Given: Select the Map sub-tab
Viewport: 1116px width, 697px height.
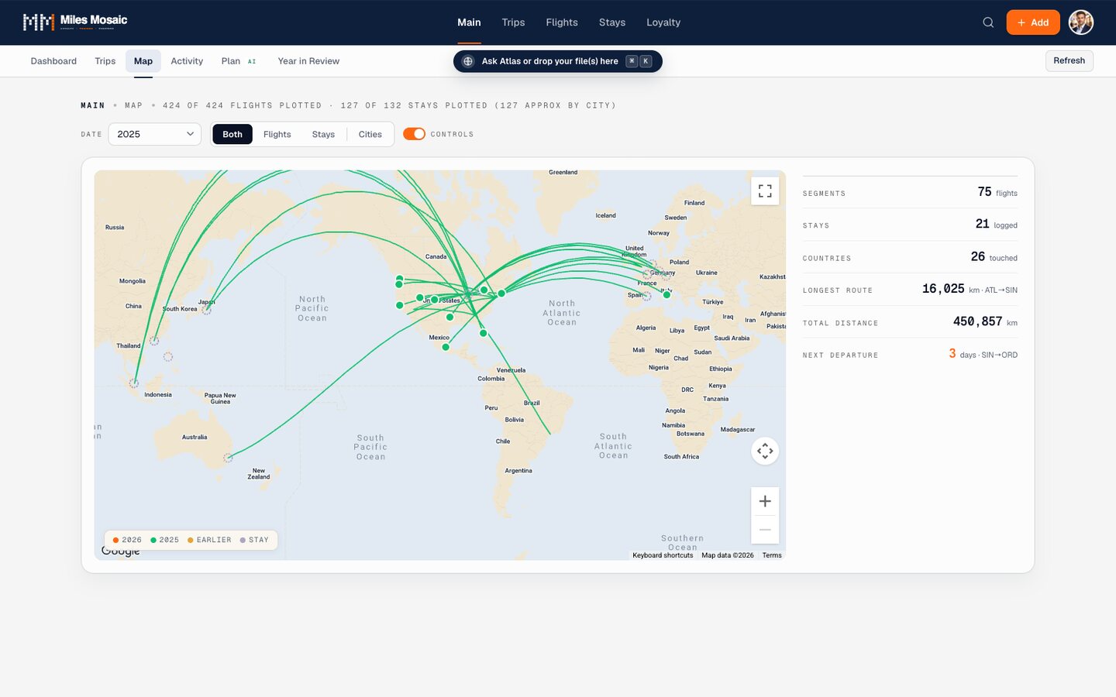Looking at the screenshot, I should [143, 61].
